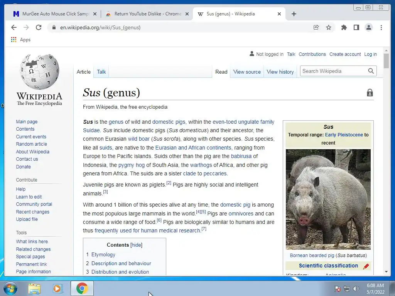Click citation reference [7]
Screen dimensions: 395x296
point(204,229)
